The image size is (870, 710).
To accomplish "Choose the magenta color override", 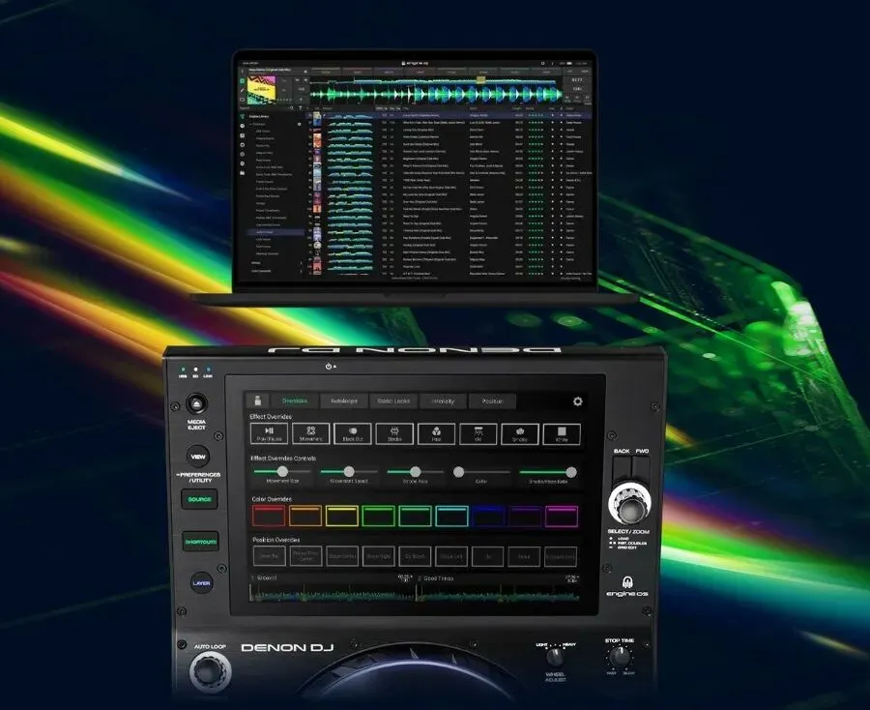I will (562, 516).
